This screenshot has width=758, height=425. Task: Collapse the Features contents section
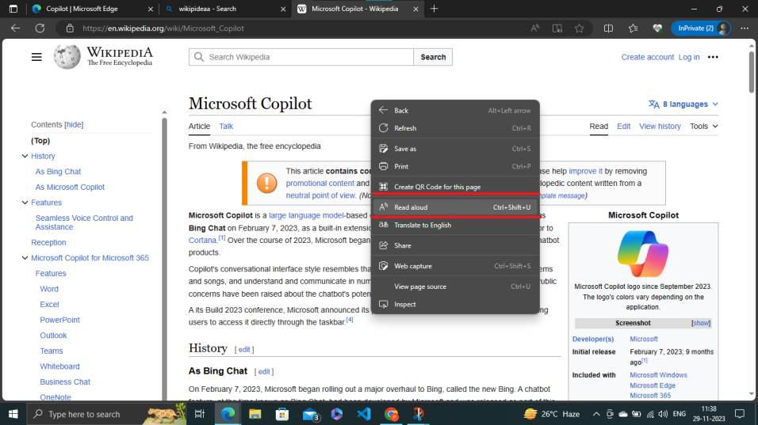(x=25, y=202)
